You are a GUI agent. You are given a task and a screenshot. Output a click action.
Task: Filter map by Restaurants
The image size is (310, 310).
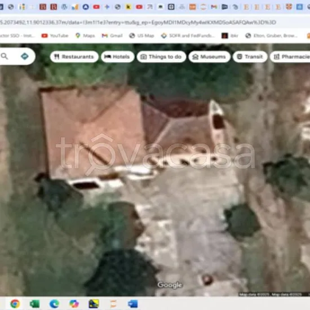[x=74, y=57]
